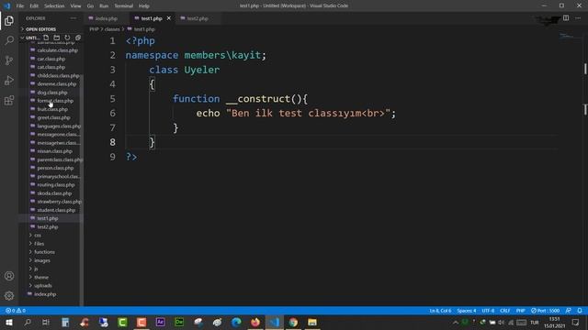Open File Explorer from the taskbar
588x330 pixels.
[x=312, y=322]
